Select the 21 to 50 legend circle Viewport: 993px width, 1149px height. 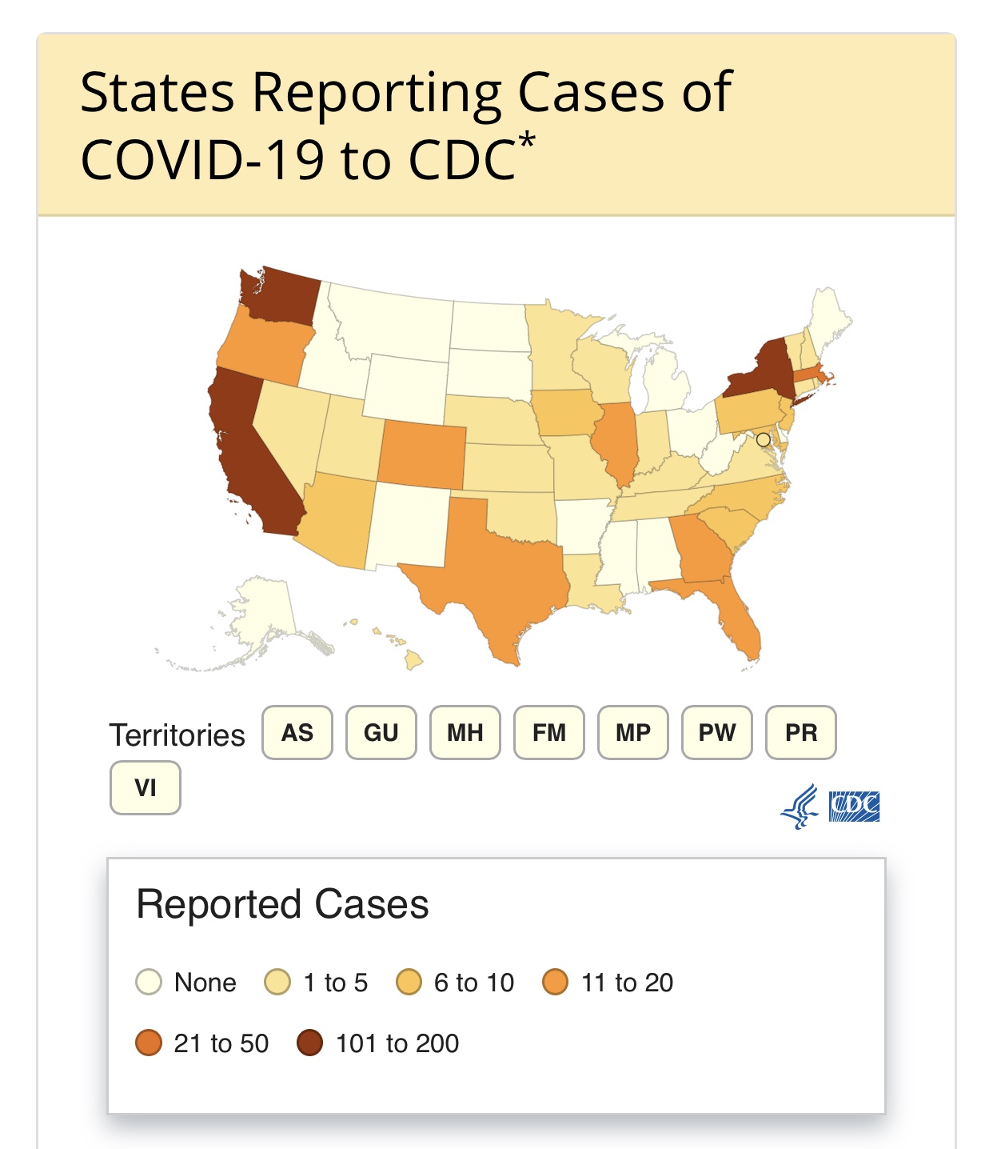(149, 1043)
